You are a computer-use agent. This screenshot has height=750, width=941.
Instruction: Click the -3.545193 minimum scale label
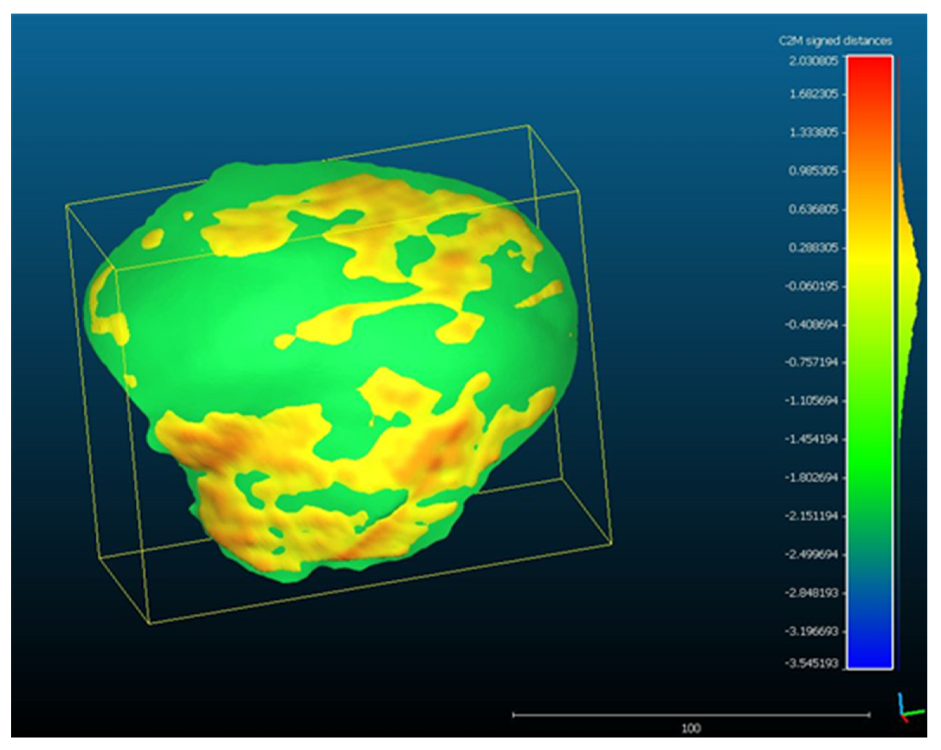pos(811,664)
